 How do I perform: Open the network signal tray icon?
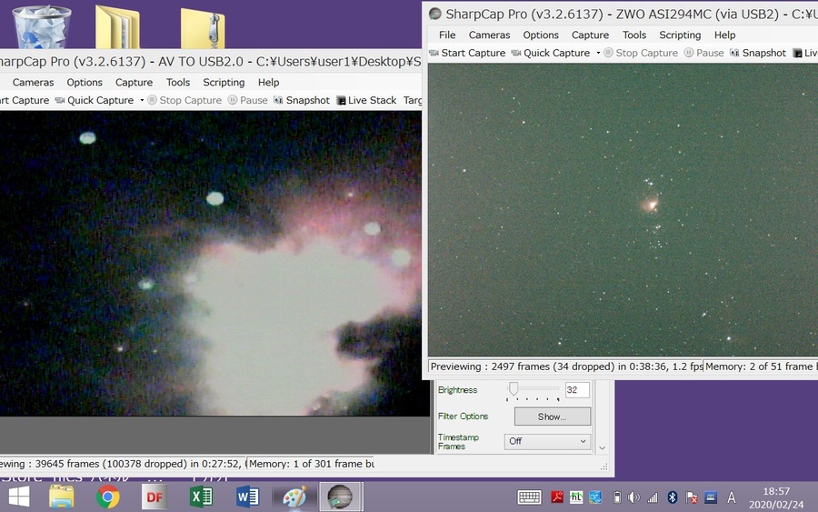tap(652, 497)
